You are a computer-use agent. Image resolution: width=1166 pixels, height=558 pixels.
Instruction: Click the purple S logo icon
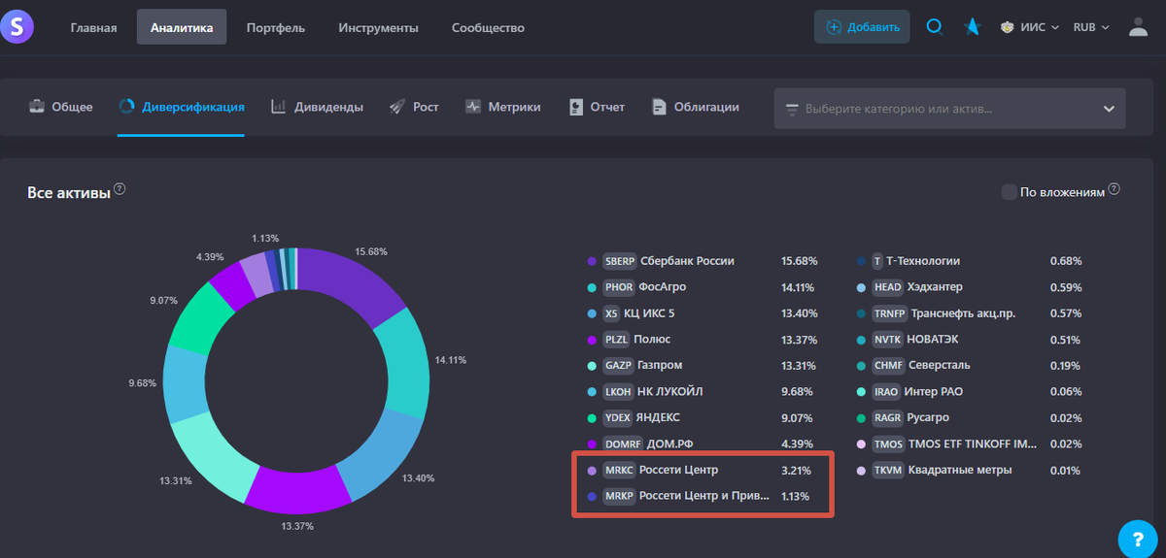click(17, 27)
